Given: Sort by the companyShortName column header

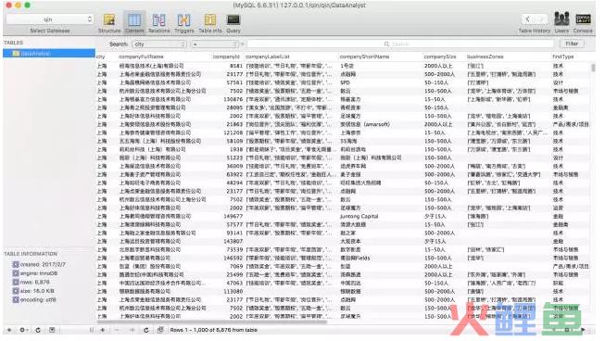Looking at the screenshot, I should coord(365,57).
